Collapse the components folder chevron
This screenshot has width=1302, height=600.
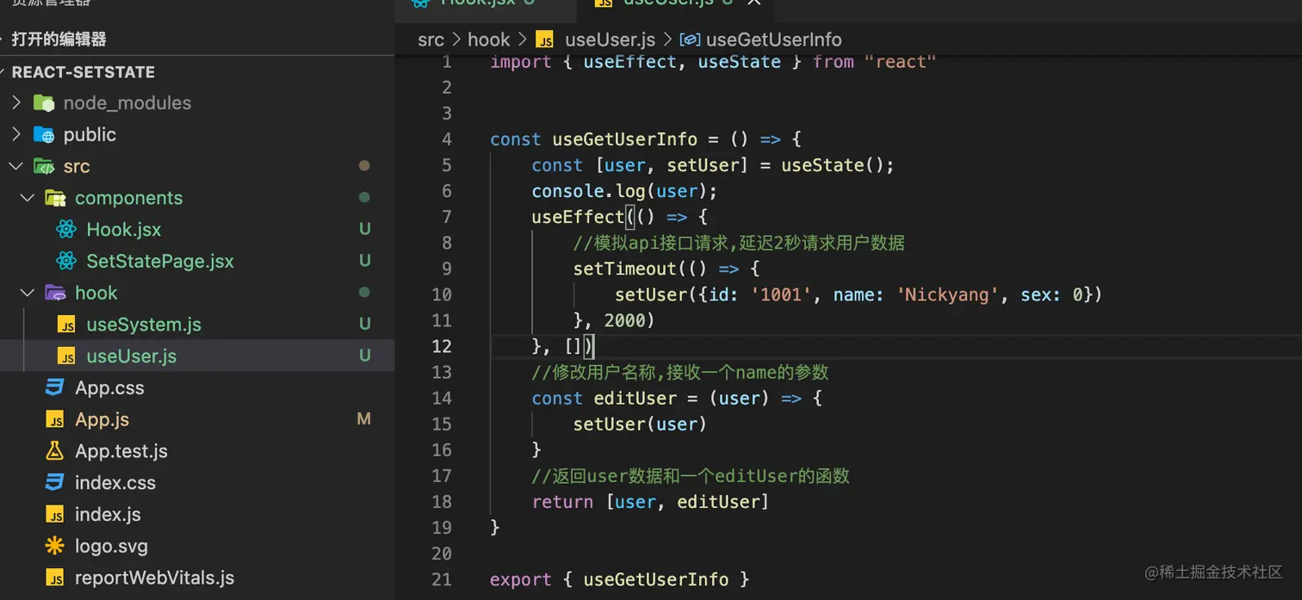(28, 198)
